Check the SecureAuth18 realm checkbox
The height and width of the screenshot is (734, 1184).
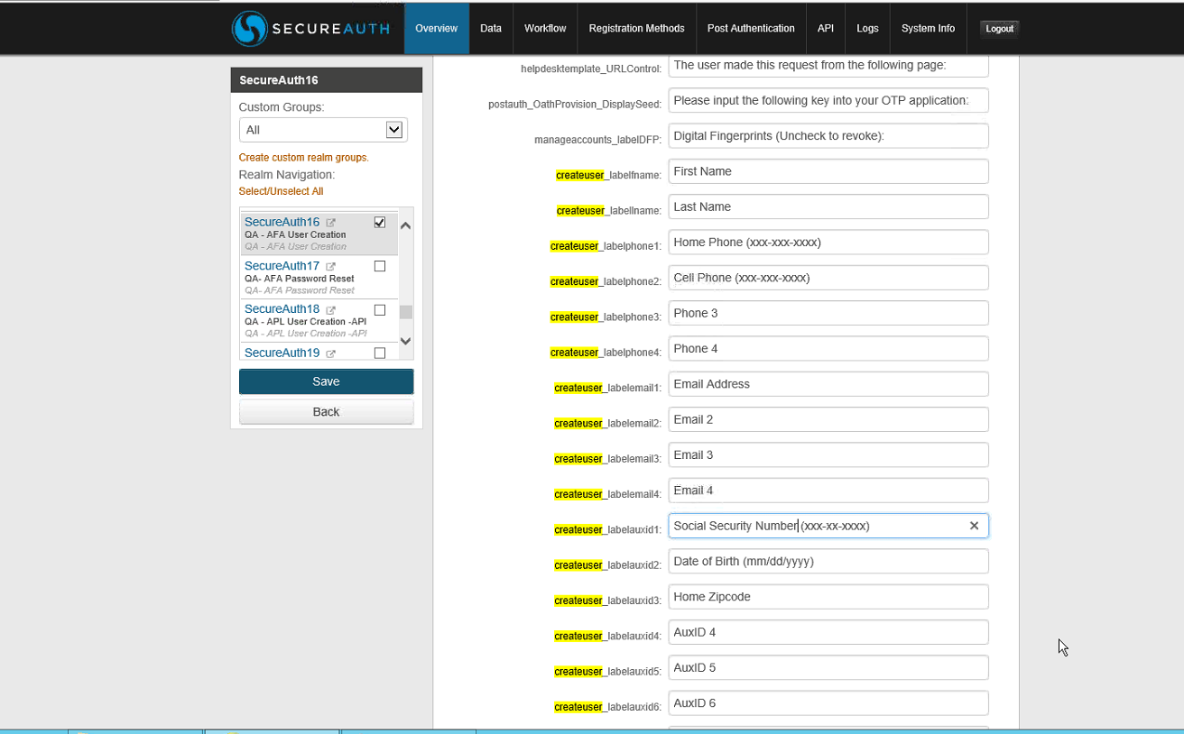[x=380, y=309]
